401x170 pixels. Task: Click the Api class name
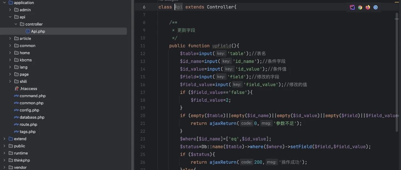click(x=179, y=7)
